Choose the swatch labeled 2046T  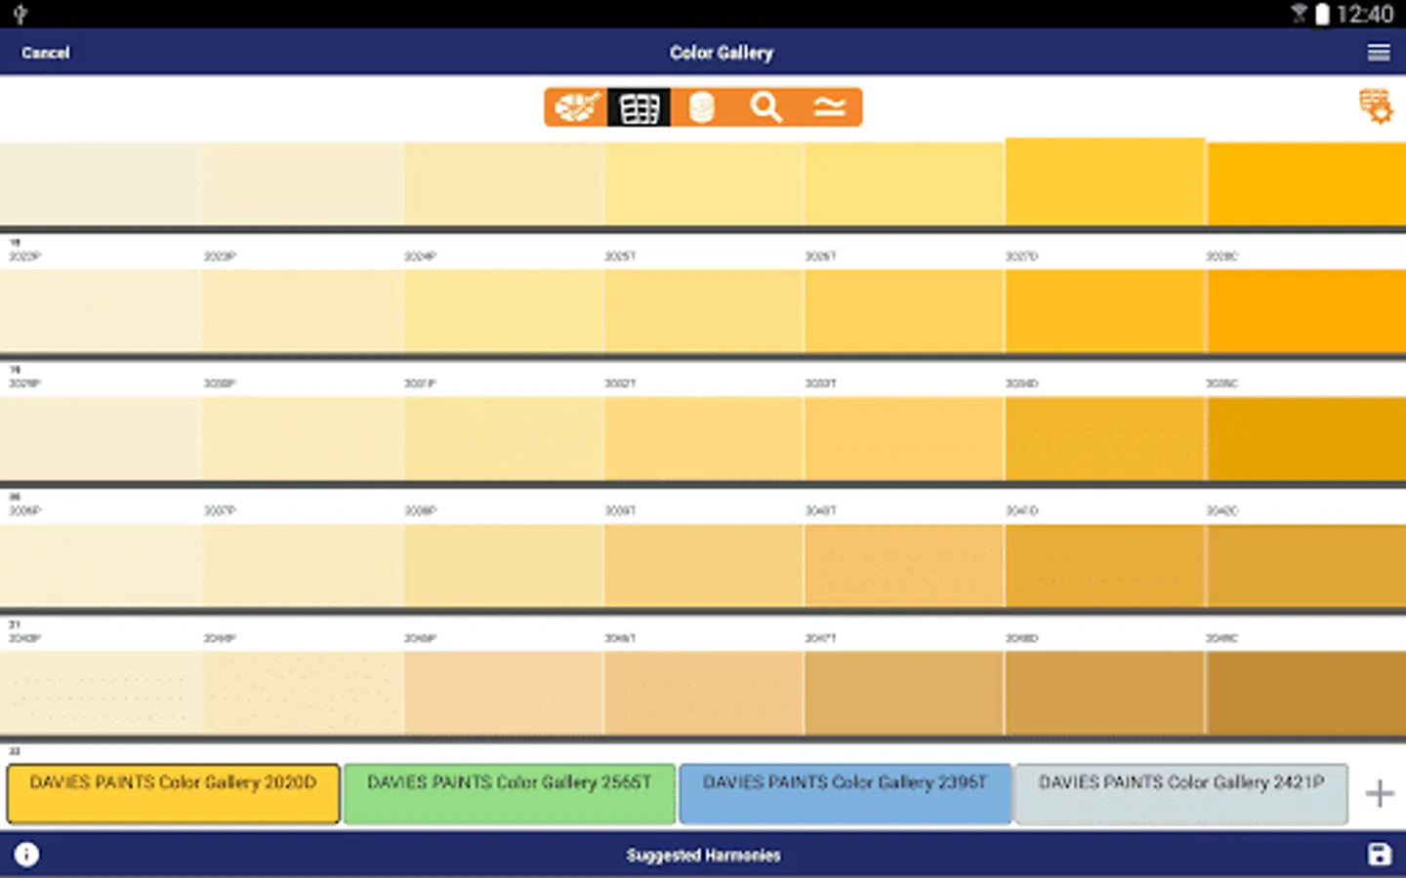coord(704,693)
